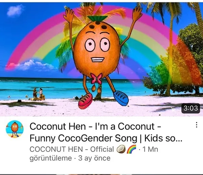Click the pink bow tie on coconut
This screenshot has width=203, height=175.
coord(96,78)
